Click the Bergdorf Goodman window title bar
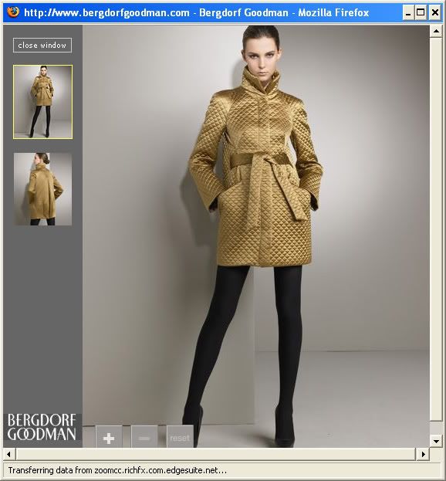The image size is (446, 481). click(196, 13)
